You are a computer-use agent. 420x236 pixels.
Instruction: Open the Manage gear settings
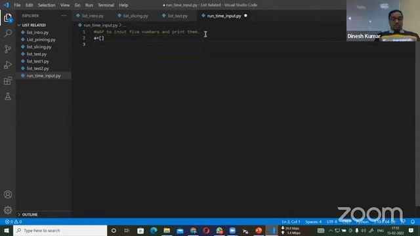point(8,210)
